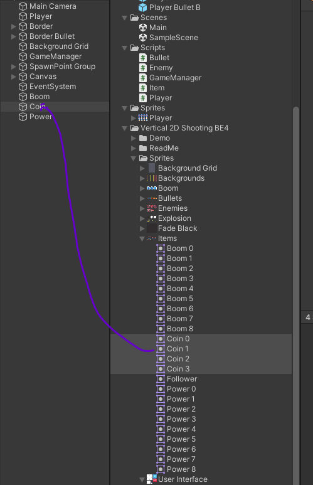Screen dimensions: 313x485
Task: Select Boom 2 sprite row
Action: click(201, 269)
